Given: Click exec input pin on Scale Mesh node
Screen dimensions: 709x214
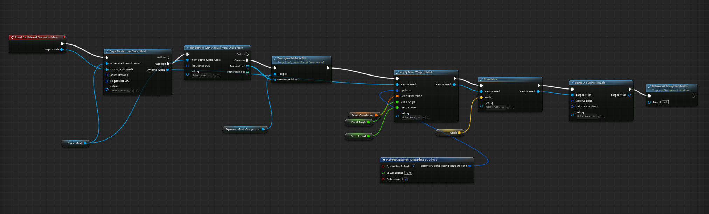Looking at the screenshot, I should click(482, 86).
